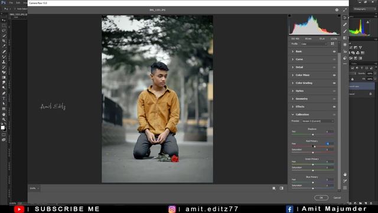The height and width of the screenshot is (213, 378).
Task: Toggle Detail panel visibility eye
Action: click(334, 67)
